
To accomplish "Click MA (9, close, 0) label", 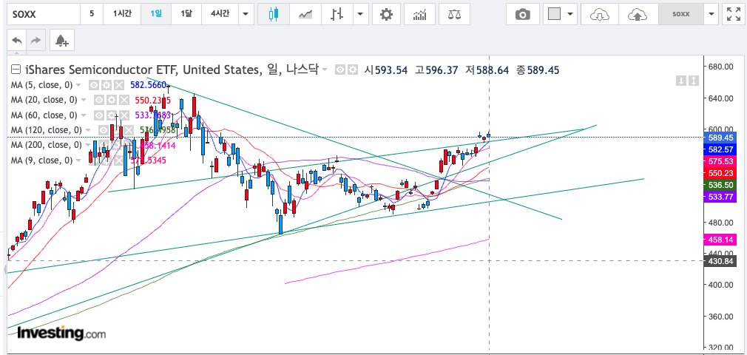I will pos(42,160).
